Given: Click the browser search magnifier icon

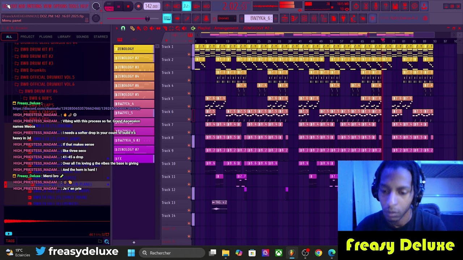Looking at the screenshot, I should click(x=107, y=242).
